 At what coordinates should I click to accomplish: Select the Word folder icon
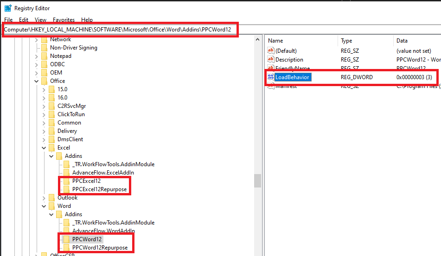tap(52, 206)
